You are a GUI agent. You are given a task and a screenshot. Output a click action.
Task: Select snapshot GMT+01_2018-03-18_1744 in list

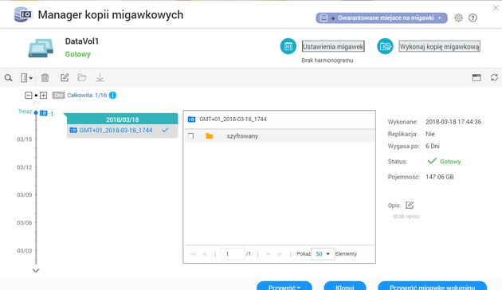pos(122,131)
